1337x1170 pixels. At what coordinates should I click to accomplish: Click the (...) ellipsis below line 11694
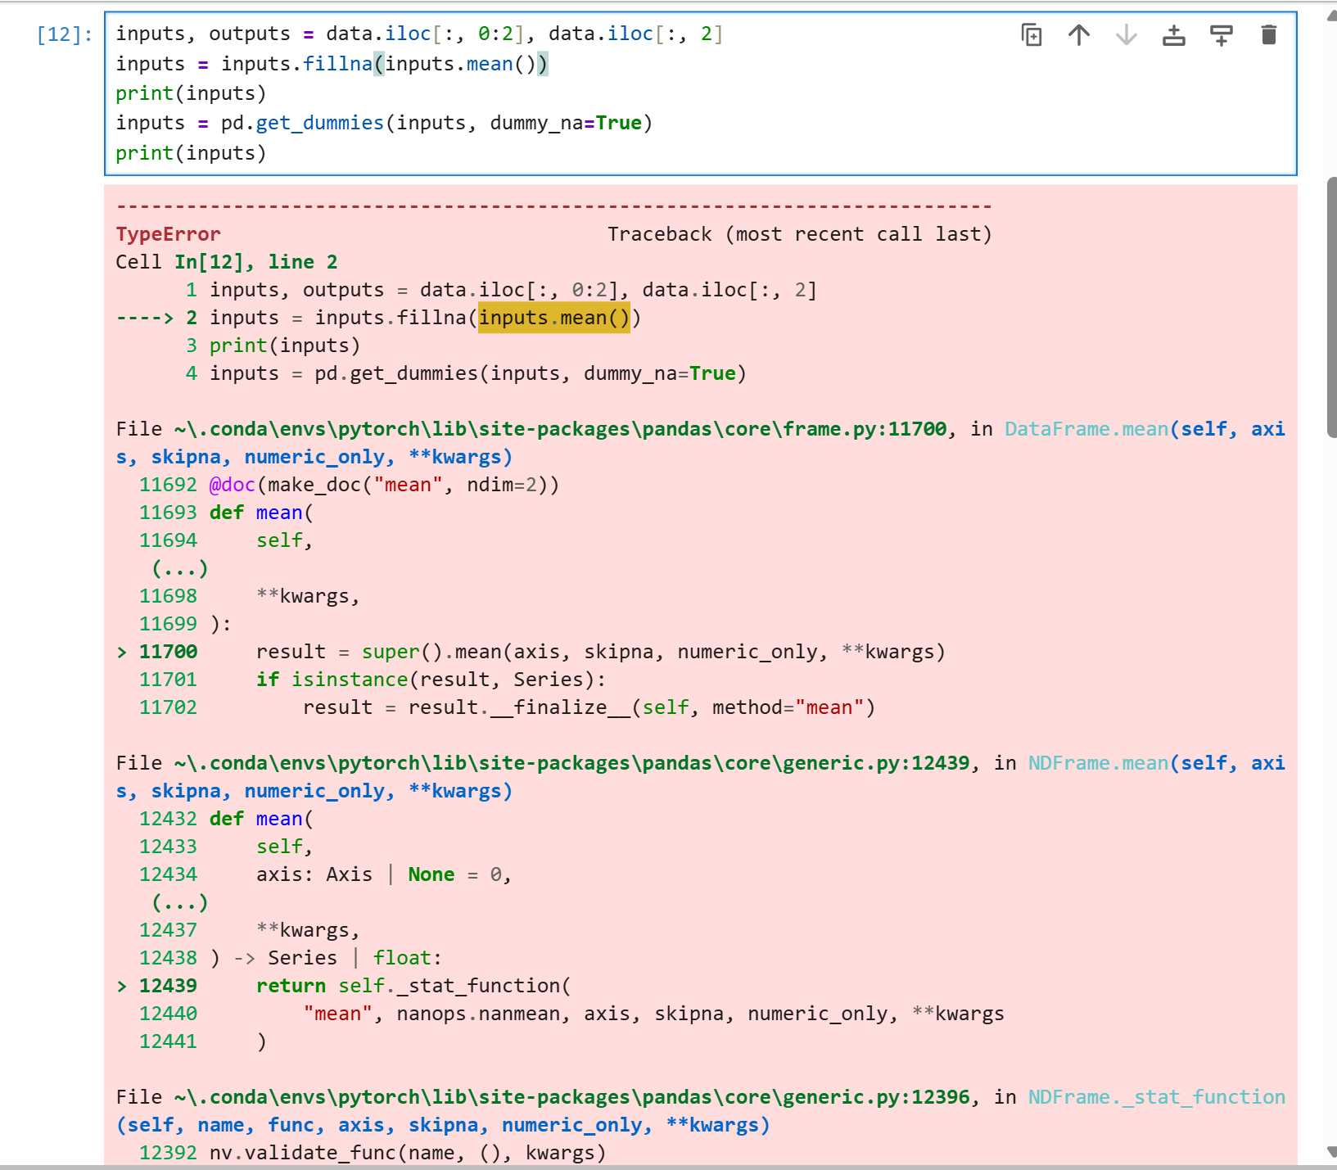[180, 568]
